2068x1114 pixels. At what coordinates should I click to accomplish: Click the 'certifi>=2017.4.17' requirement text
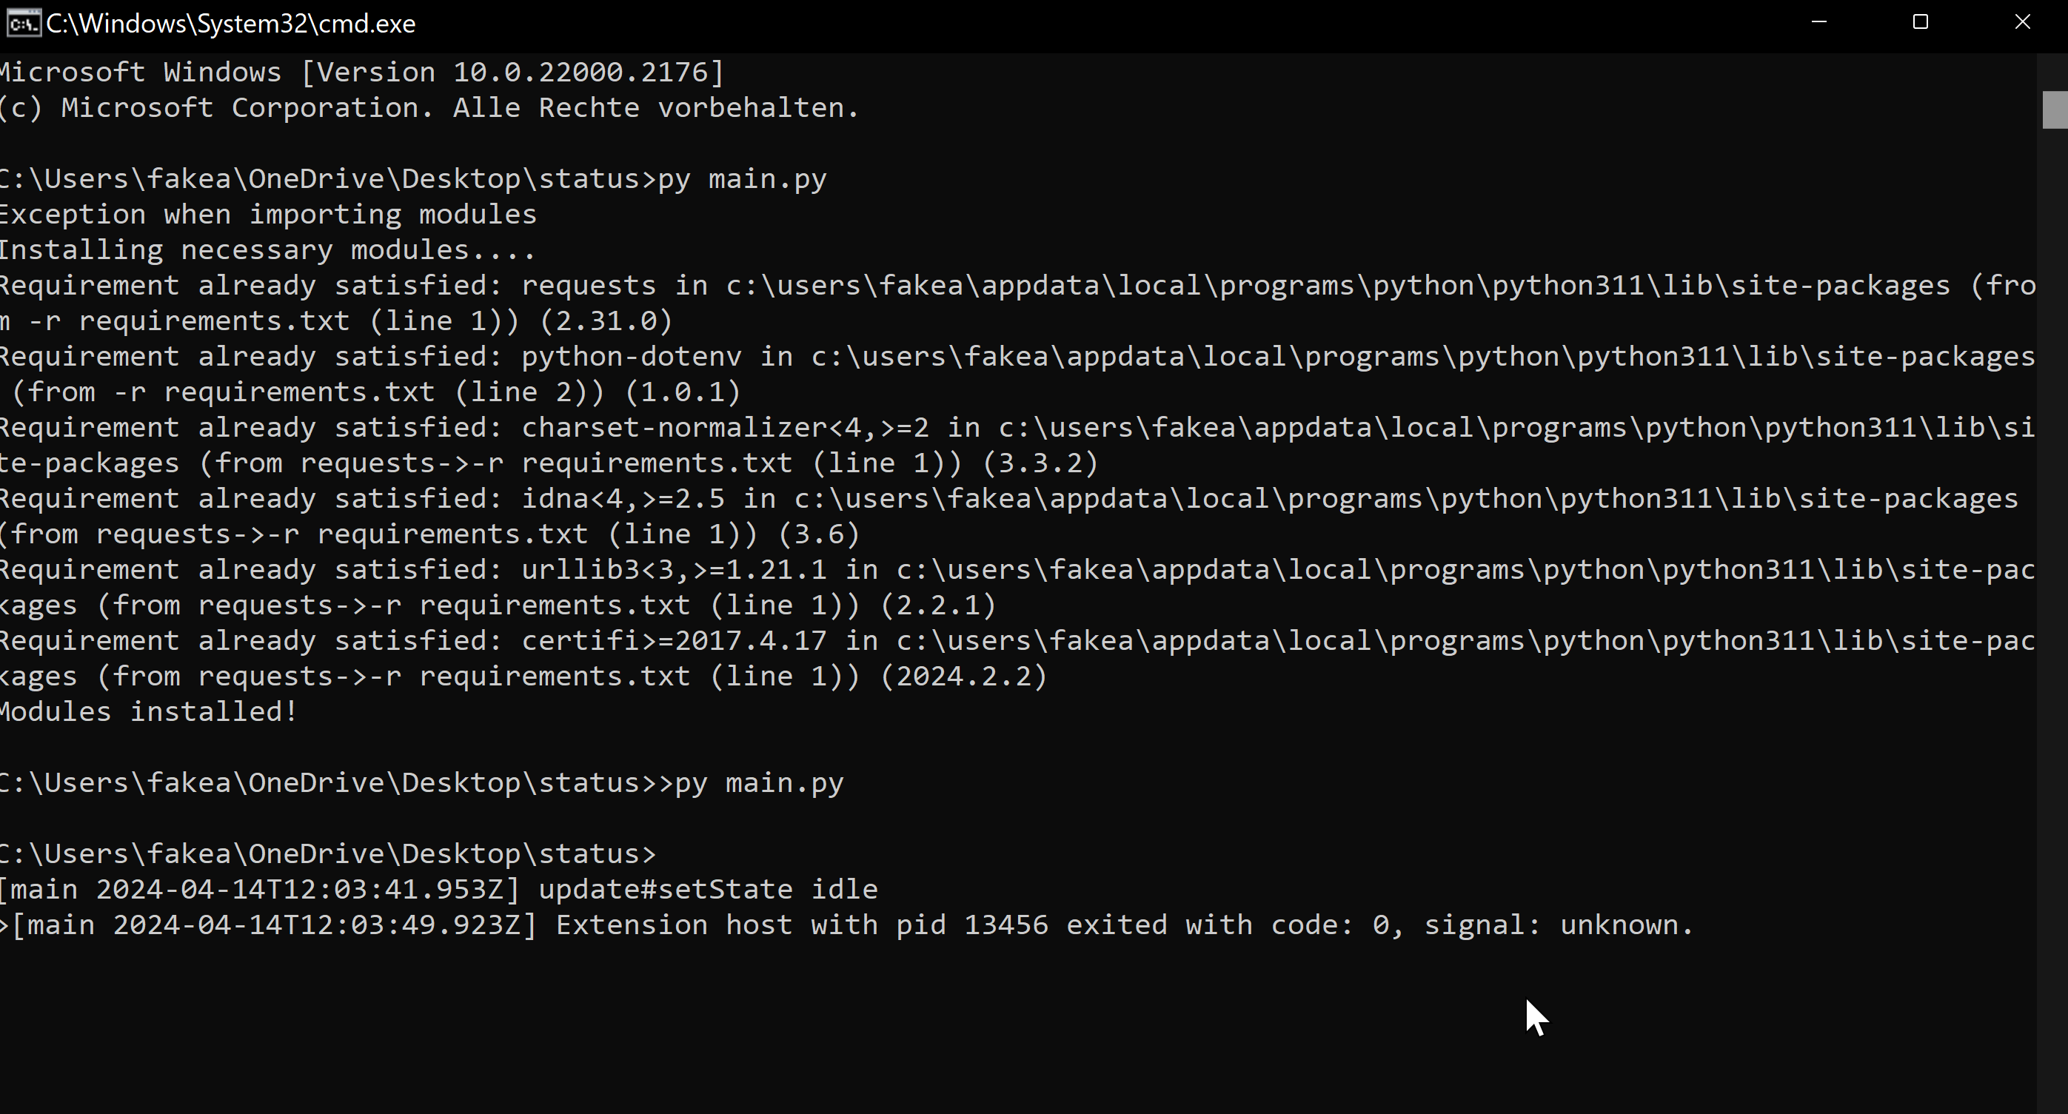click(x=674, y=640)
